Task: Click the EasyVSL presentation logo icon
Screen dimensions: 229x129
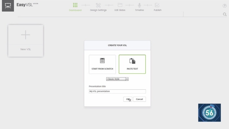Action: [8, 5]
